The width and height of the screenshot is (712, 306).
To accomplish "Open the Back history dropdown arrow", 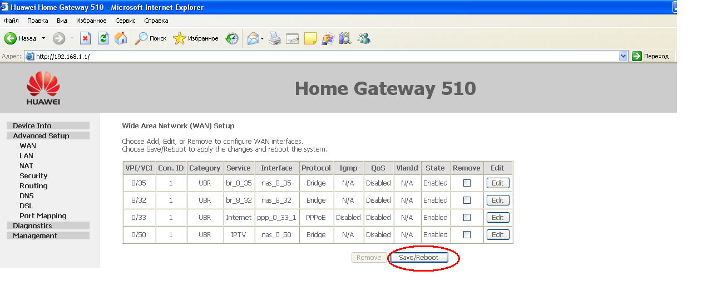I will coord(43,38).
